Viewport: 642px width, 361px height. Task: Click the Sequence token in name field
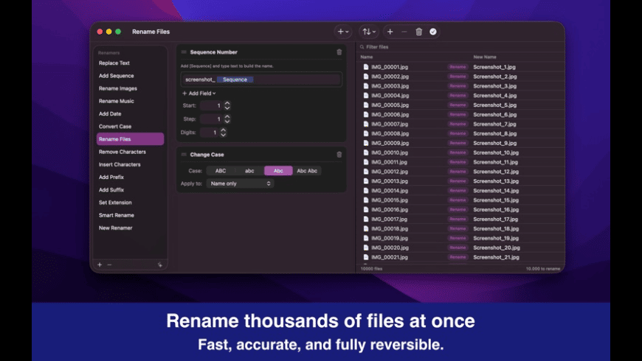click(235, 80)
